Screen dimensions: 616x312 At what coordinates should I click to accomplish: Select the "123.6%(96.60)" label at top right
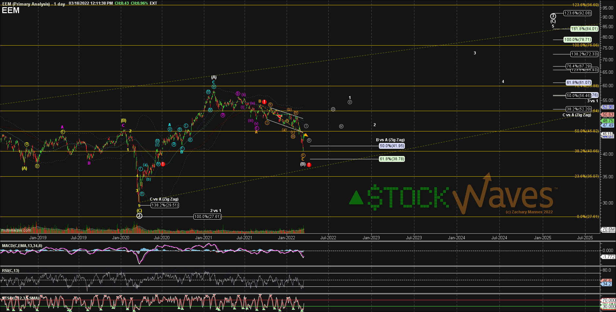(586, 5)
